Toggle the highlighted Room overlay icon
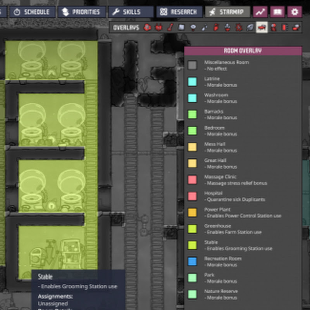Screen dimensions: 310x310 click(262, 28)
